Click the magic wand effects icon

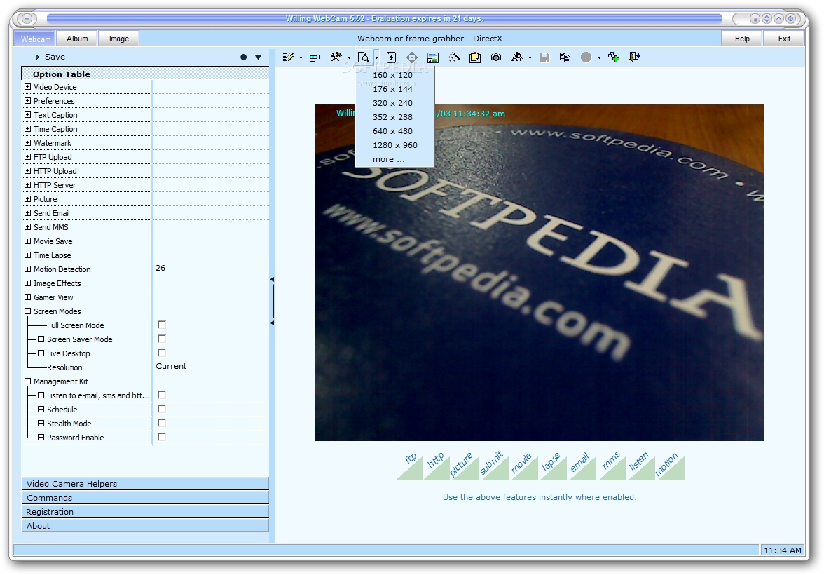[x=454, y=57]
